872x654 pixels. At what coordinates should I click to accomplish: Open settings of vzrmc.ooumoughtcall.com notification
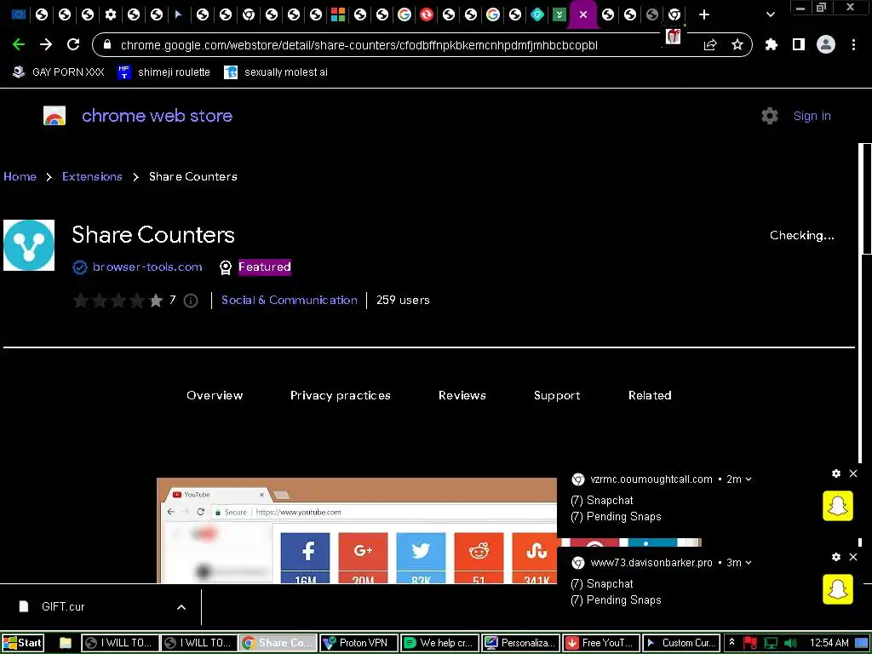pos(836,473)
